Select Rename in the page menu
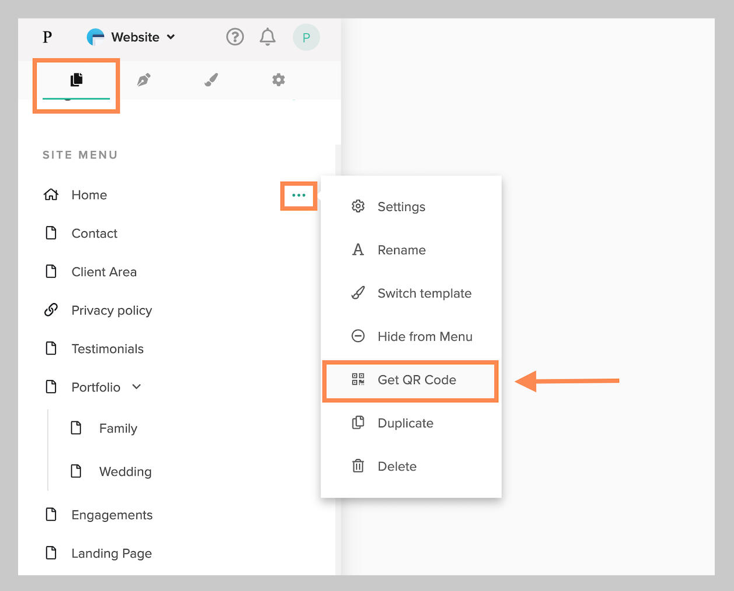 401,250
